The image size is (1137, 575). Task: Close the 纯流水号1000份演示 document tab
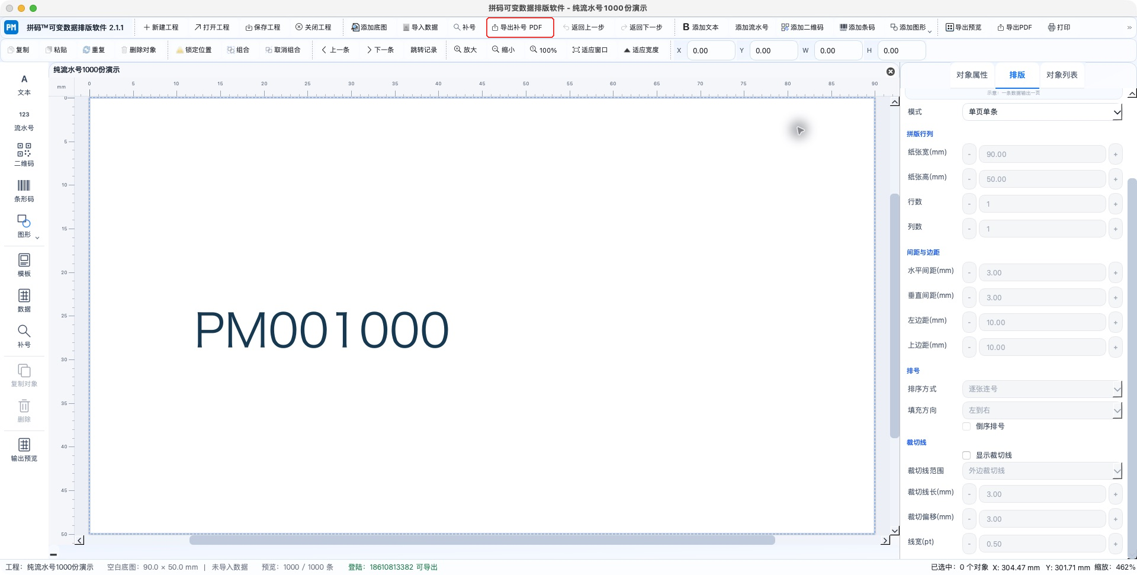click(x=891, y=72)
